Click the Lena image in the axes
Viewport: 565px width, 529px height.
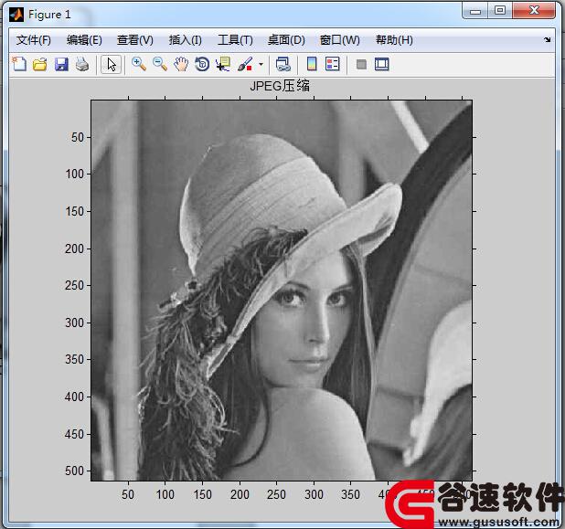pos(281,291)
